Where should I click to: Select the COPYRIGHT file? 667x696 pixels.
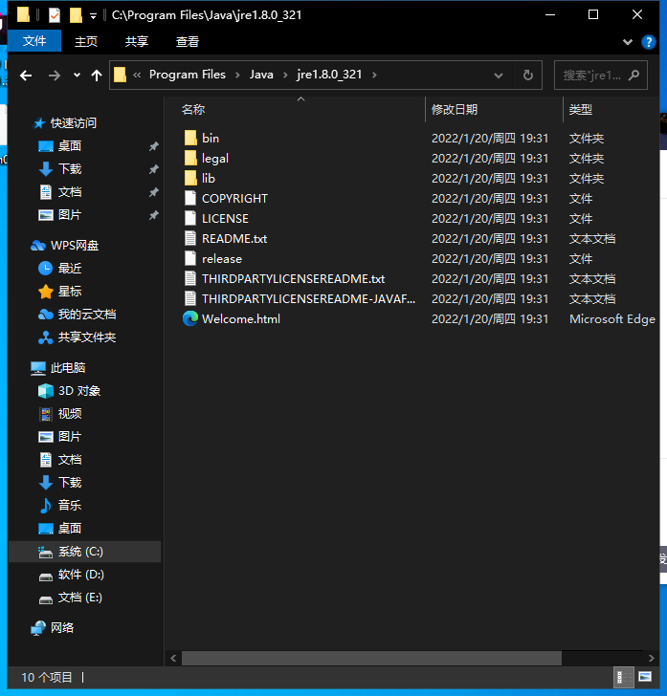234,199
